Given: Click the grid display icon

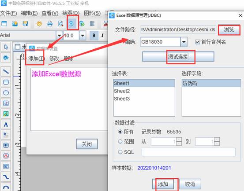Looking at the screenshot, I should pos(92,24).
